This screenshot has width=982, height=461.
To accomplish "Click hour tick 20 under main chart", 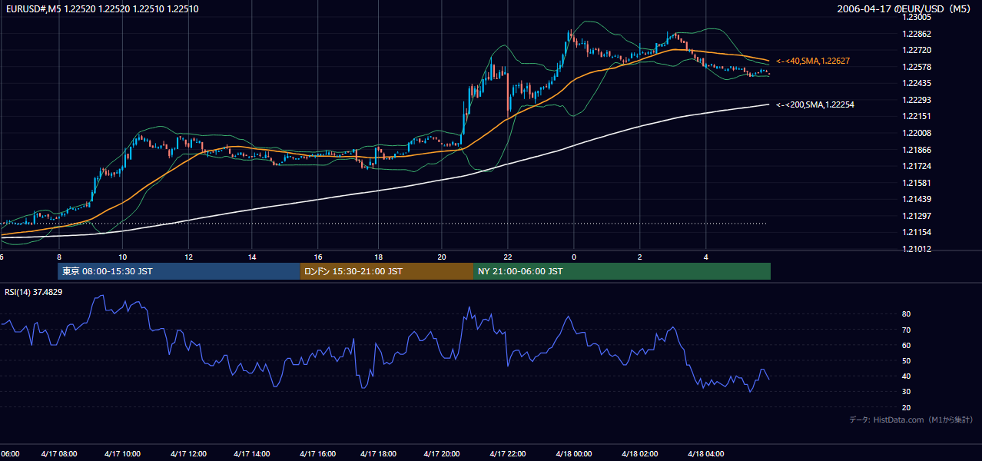I will tap(442, 257).
